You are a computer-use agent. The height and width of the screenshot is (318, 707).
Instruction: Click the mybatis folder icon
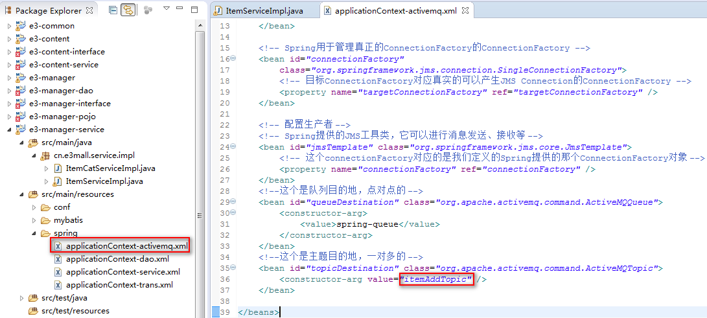coord(45,221)
